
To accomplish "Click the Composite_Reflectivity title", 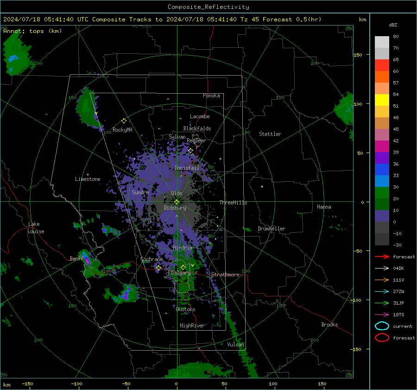I will click(208, 7).
